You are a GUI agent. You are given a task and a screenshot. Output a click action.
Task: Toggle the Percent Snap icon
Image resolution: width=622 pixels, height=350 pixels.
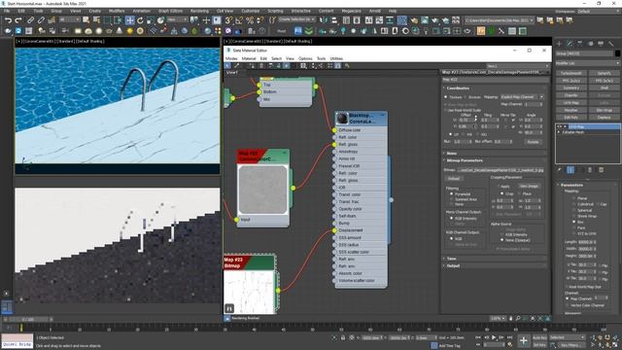click(250, 19)
